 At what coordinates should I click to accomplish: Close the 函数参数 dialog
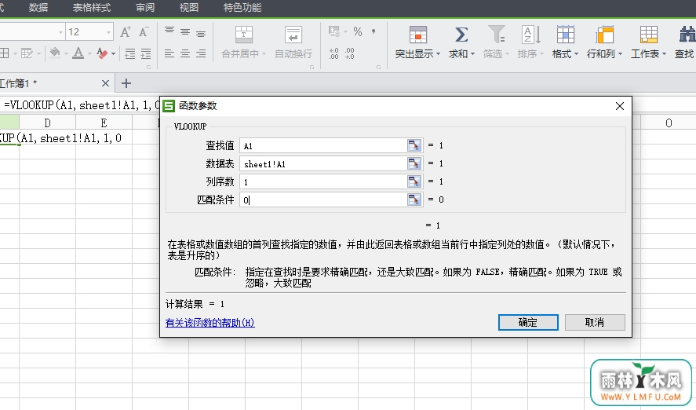pos(620,106)
